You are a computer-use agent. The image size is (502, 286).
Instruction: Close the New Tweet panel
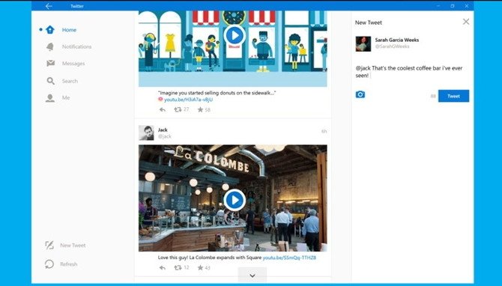(466, 22)
